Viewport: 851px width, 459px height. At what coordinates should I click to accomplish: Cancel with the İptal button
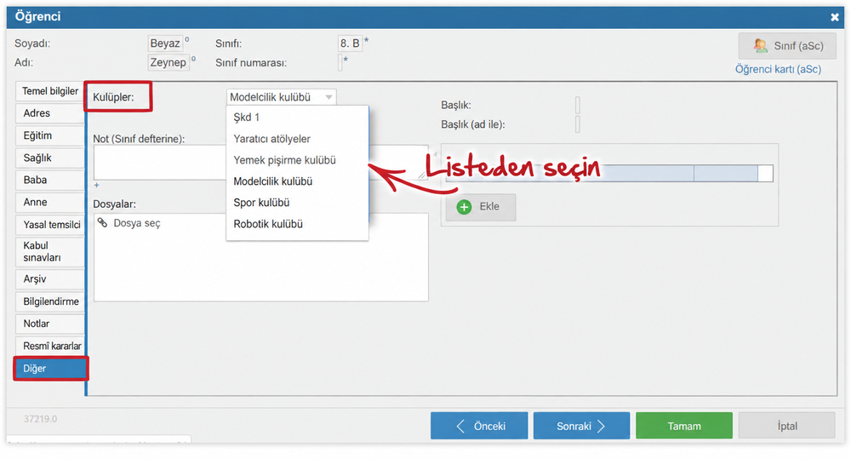coord(787,426)
